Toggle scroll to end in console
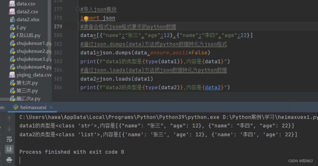This screenshot has height=166, width=318. pos(9,149)
